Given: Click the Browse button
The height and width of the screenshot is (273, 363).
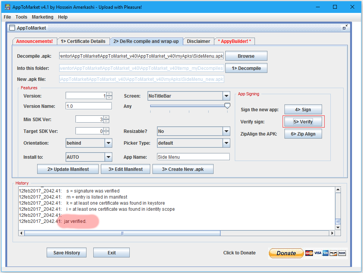Looking at the screenshot, I should (246, 56).
